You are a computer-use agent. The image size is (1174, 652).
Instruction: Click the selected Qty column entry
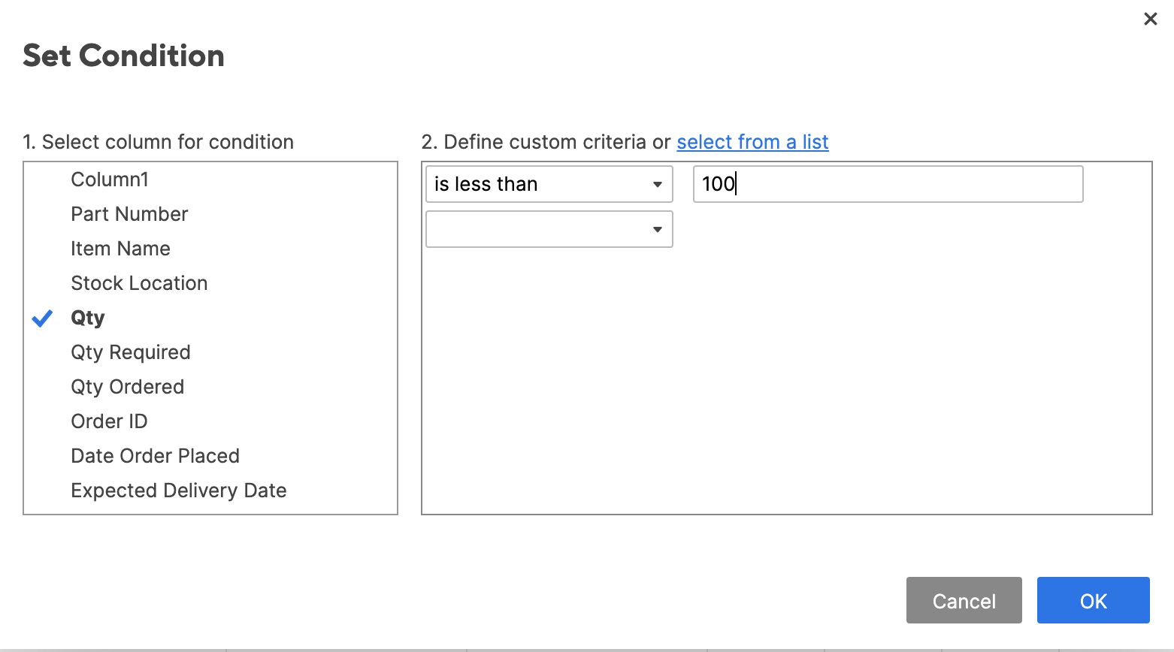pos(88,318)
